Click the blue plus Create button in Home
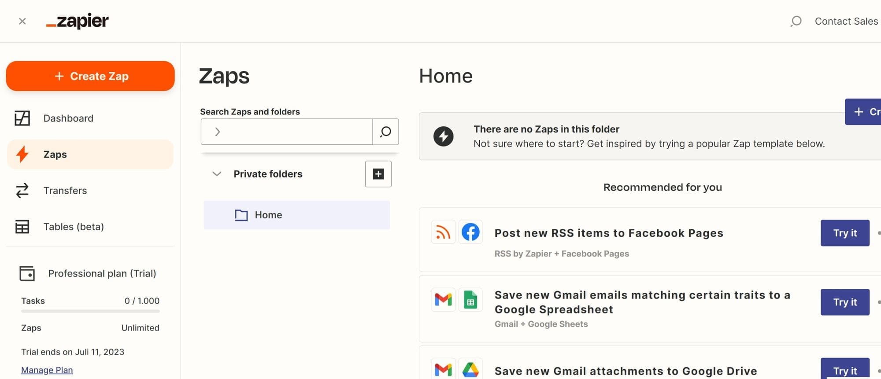 pyautogui.click(x=863, y=112)
